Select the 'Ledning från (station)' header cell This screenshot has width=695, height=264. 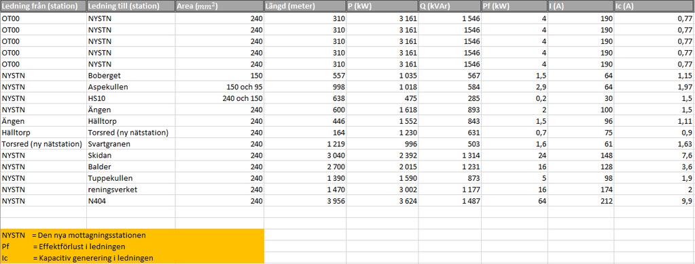tap(43, 7)
